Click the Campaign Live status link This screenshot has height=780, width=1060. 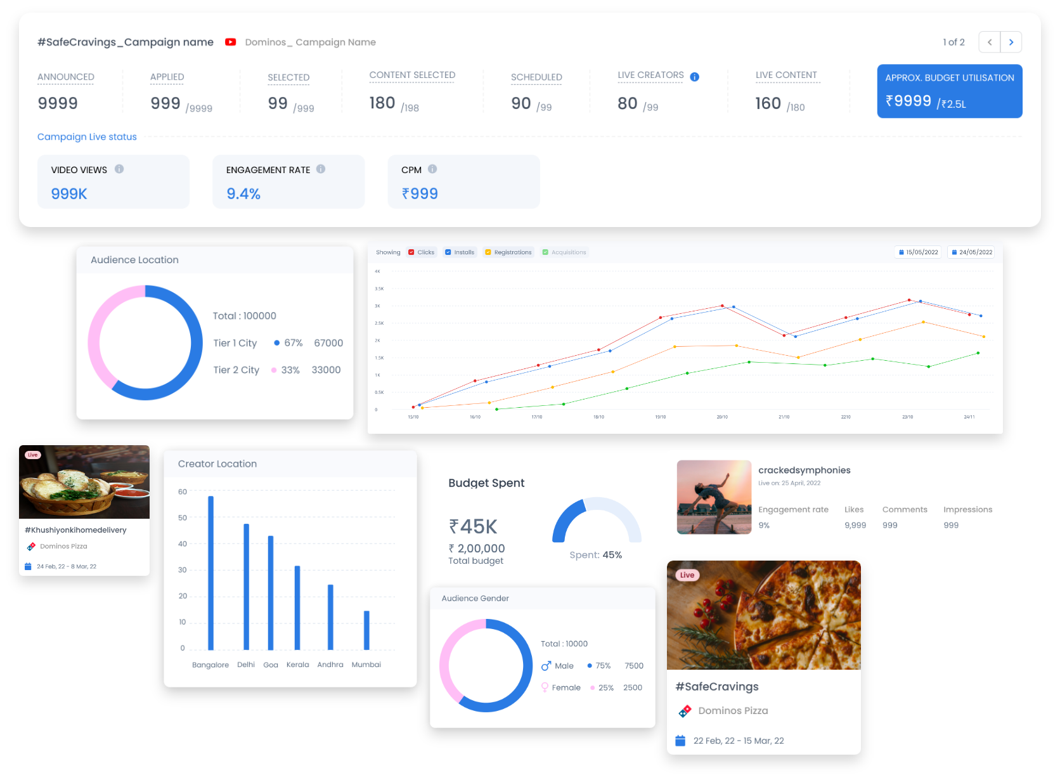87,137
